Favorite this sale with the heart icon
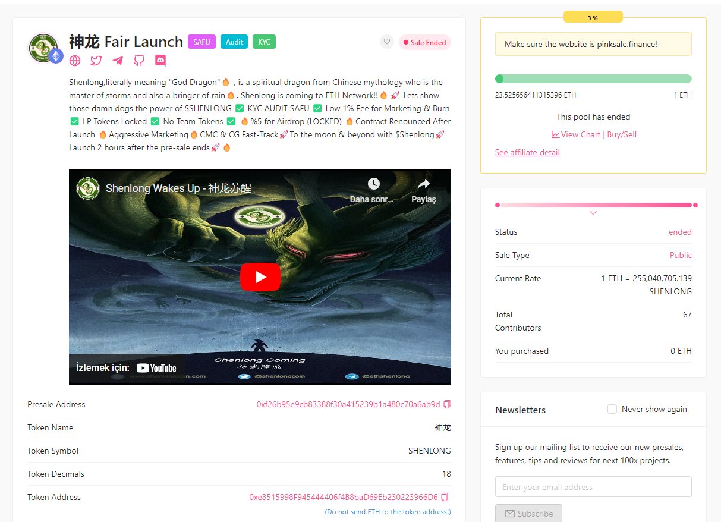Image resolution: width=721 pixels, height=522 pixels. pyautogui.click(x=387, y=42)
